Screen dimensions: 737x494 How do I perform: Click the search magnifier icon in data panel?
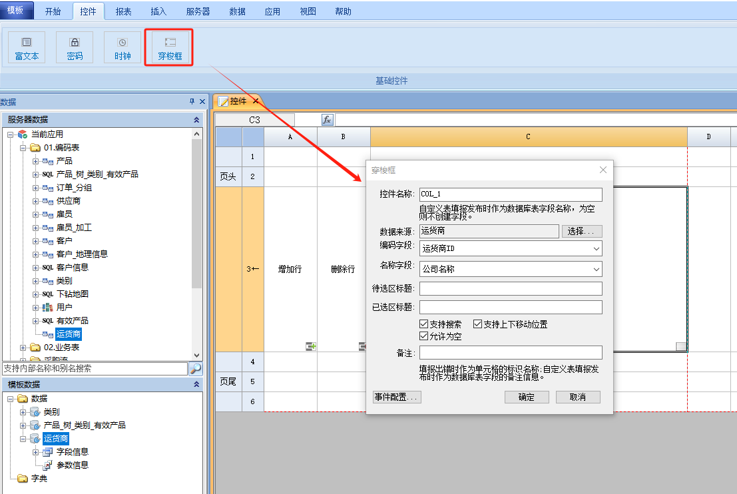pos(196,368)
